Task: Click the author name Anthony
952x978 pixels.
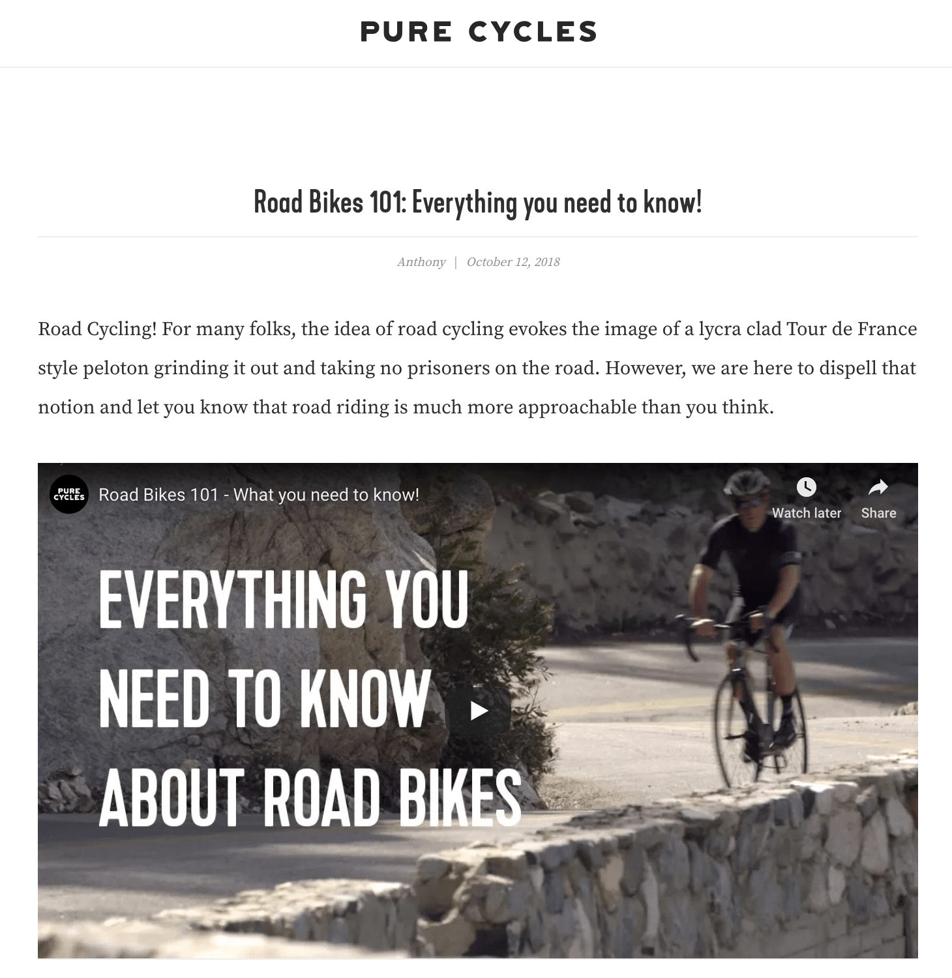Action: (421, 262)
